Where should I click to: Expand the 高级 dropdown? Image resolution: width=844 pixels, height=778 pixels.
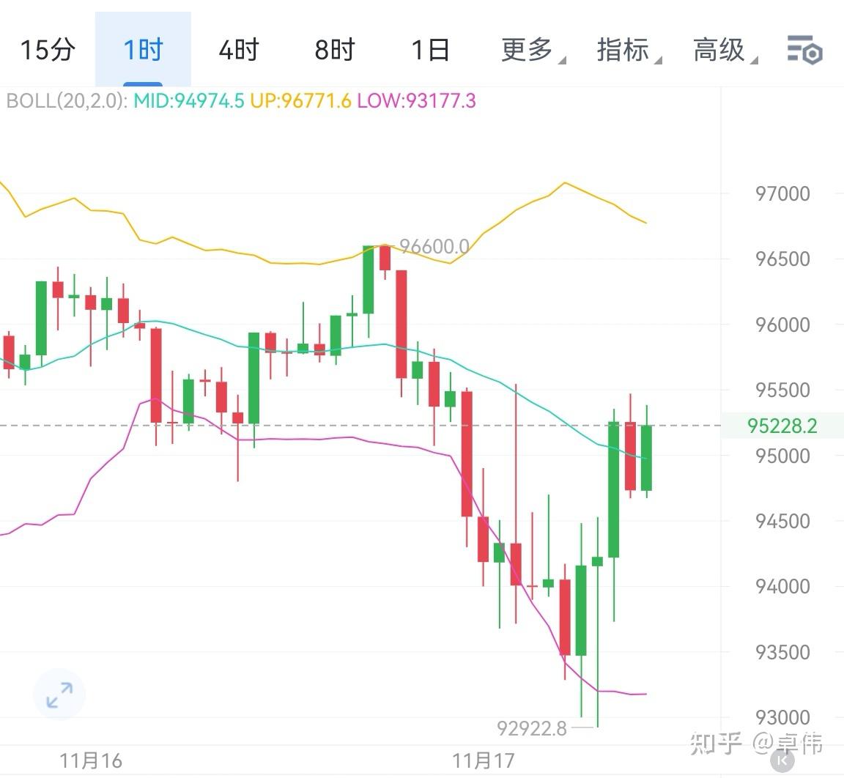click(719, 50)
